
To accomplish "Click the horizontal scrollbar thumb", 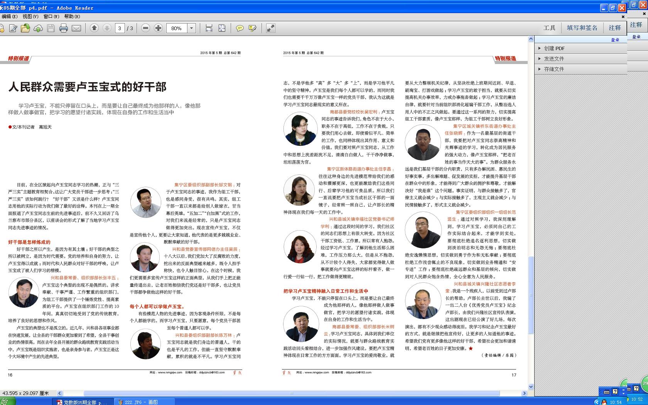I will 292,393.
